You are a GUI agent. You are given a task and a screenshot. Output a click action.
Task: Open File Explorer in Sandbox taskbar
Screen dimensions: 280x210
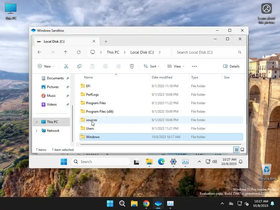(149, 162)
